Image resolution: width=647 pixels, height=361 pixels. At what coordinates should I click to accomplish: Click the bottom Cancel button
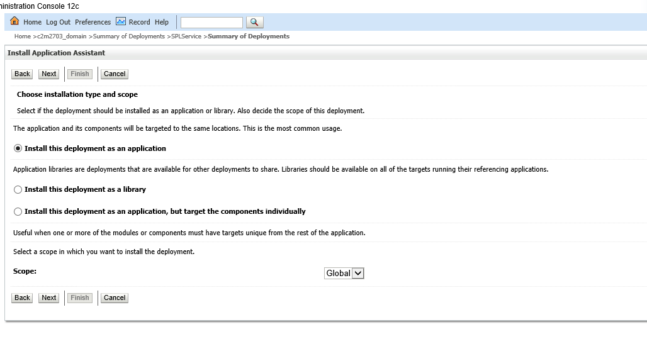115,297
